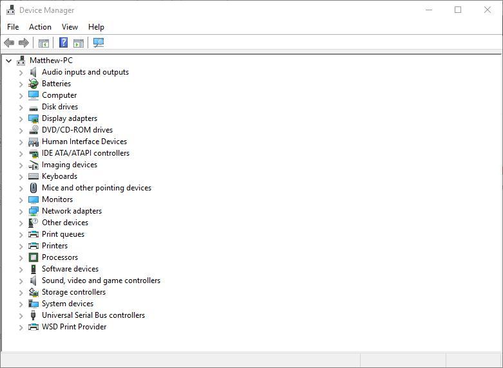This screenshot has width=503, height=368.
Task: Select the System devices label
Action: coord(68,304)
